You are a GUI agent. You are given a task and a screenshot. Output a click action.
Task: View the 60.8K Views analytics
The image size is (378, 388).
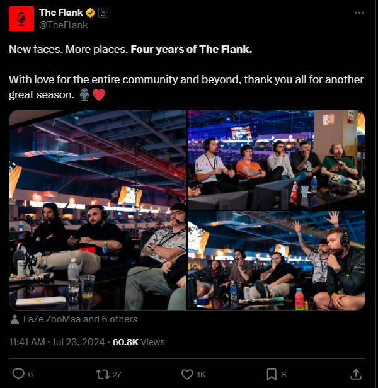tap(139, 342)
